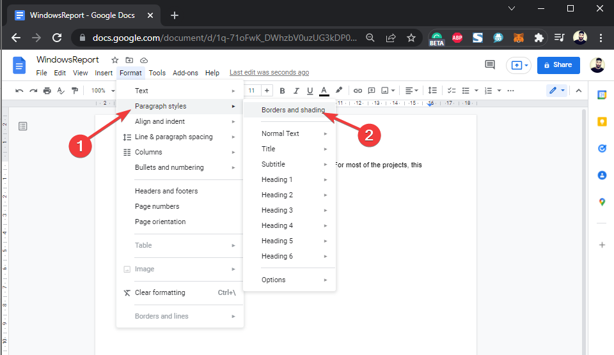Click the bulleted list icon
The width and height of the screenshot is (614, 355).
[x=466, y=91]
